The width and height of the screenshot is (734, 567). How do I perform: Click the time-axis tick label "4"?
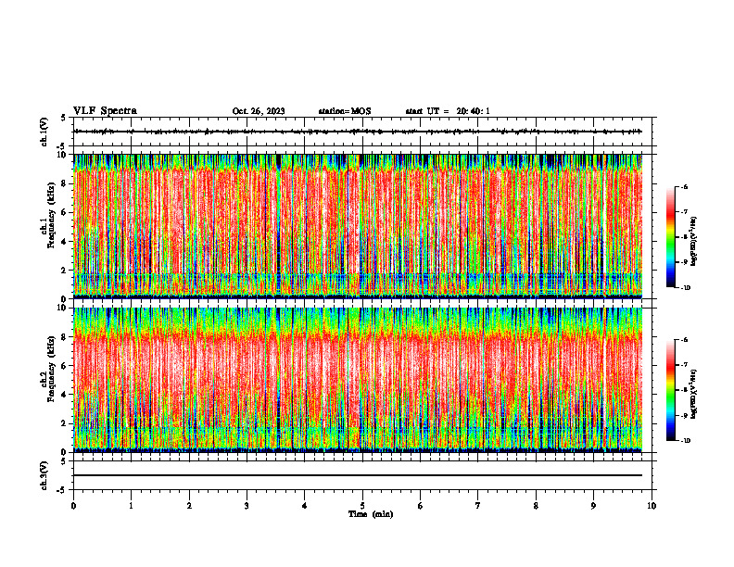coord(304,506)
